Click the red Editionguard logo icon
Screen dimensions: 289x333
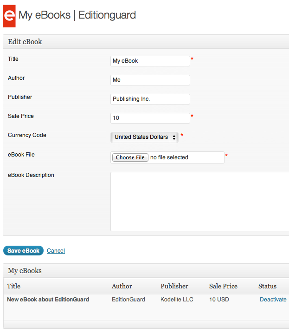click(9, 16)
